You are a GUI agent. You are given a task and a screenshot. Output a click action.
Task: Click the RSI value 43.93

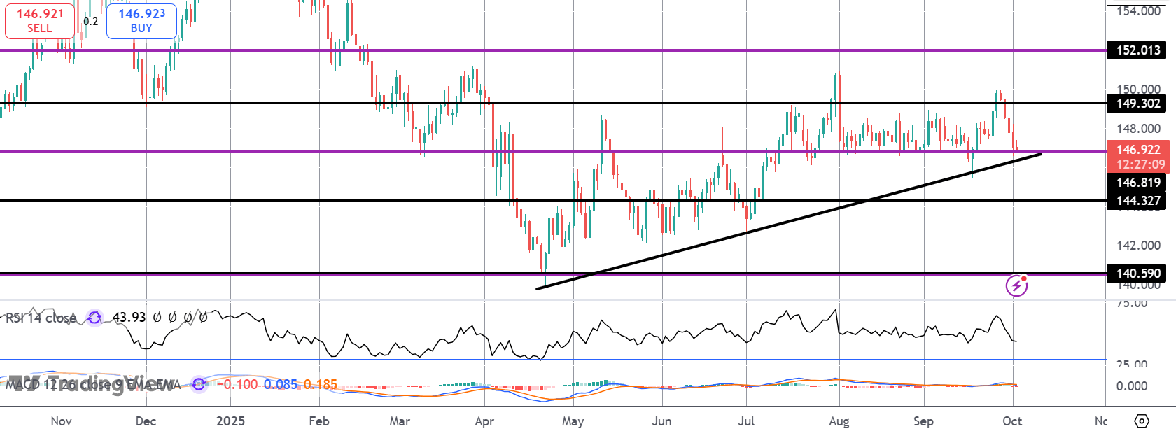click(x=129, y=318)
